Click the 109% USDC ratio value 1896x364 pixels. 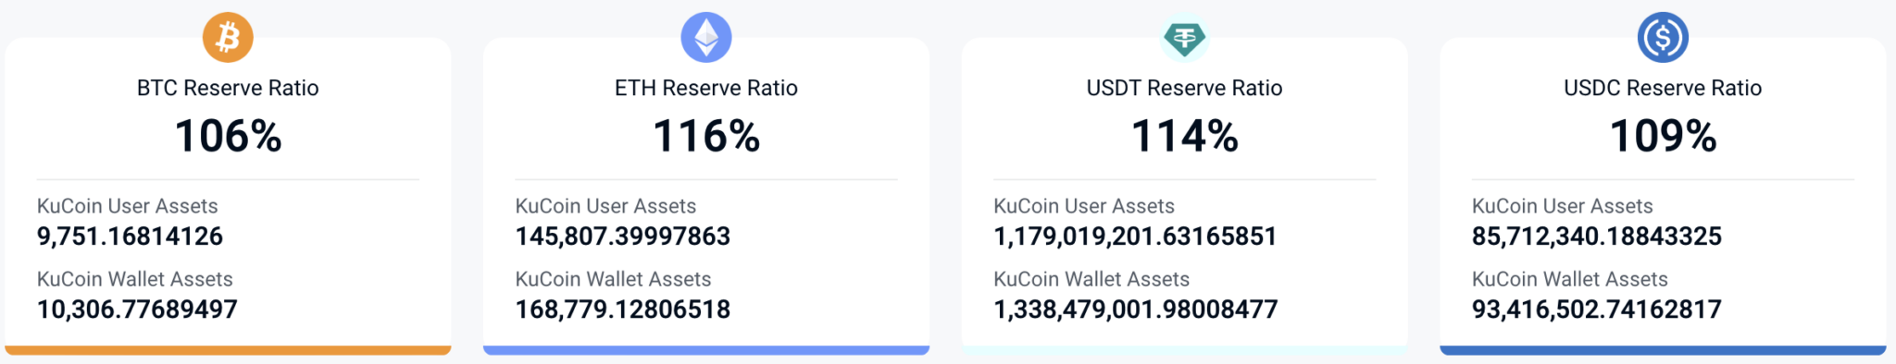pos(1663,136)
